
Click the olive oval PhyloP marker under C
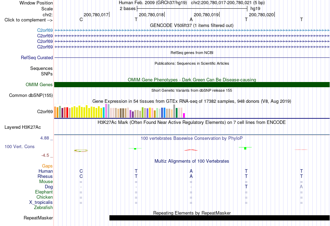point(81,151)
